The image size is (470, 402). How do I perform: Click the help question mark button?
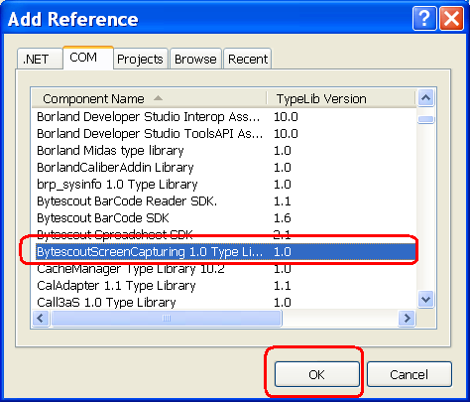(x=424, y=19)
